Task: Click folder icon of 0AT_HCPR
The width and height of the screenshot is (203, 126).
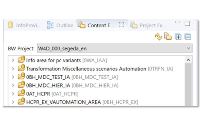Action: point(21,93)
